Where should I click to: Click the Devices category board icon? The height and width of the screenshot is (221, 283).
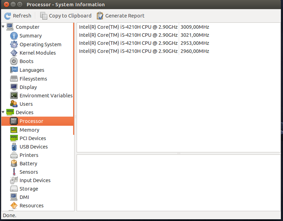click(10, 112)
